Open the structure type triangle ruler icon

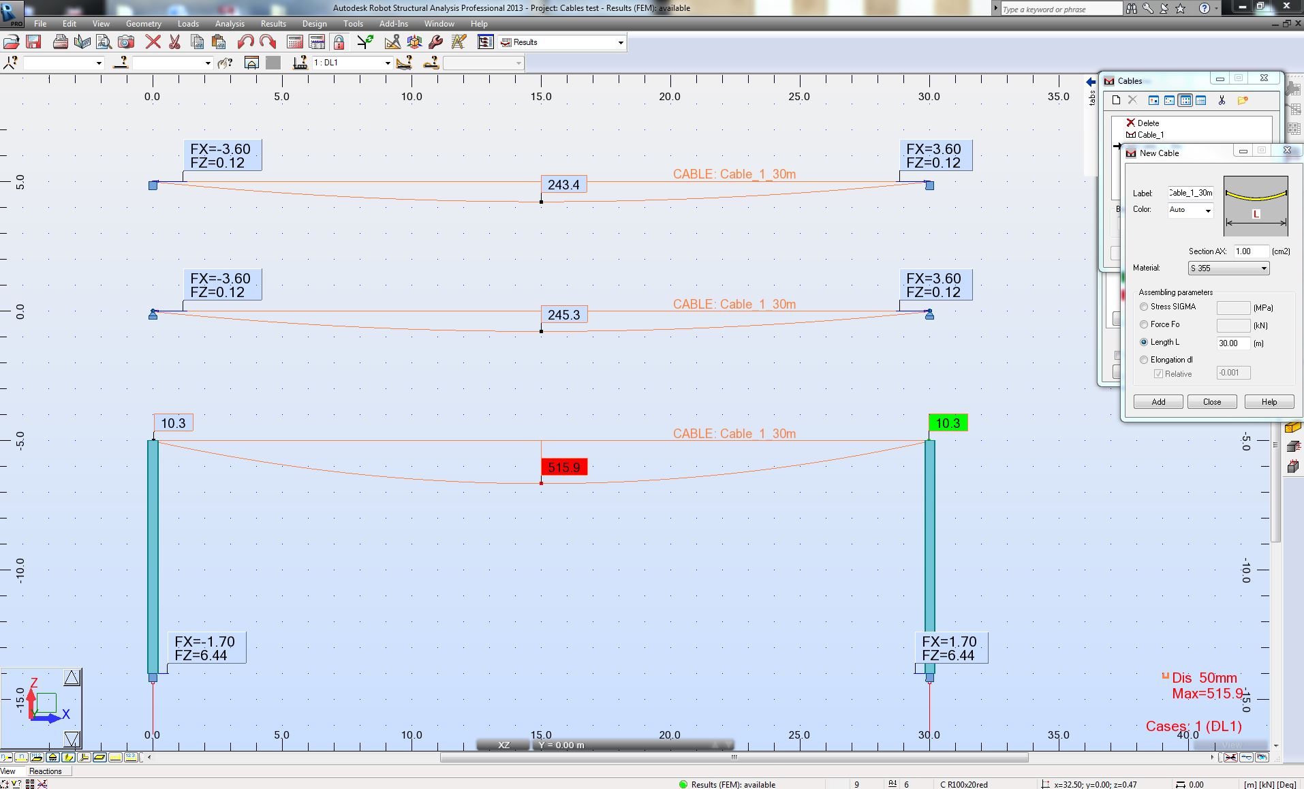[392, 42]
